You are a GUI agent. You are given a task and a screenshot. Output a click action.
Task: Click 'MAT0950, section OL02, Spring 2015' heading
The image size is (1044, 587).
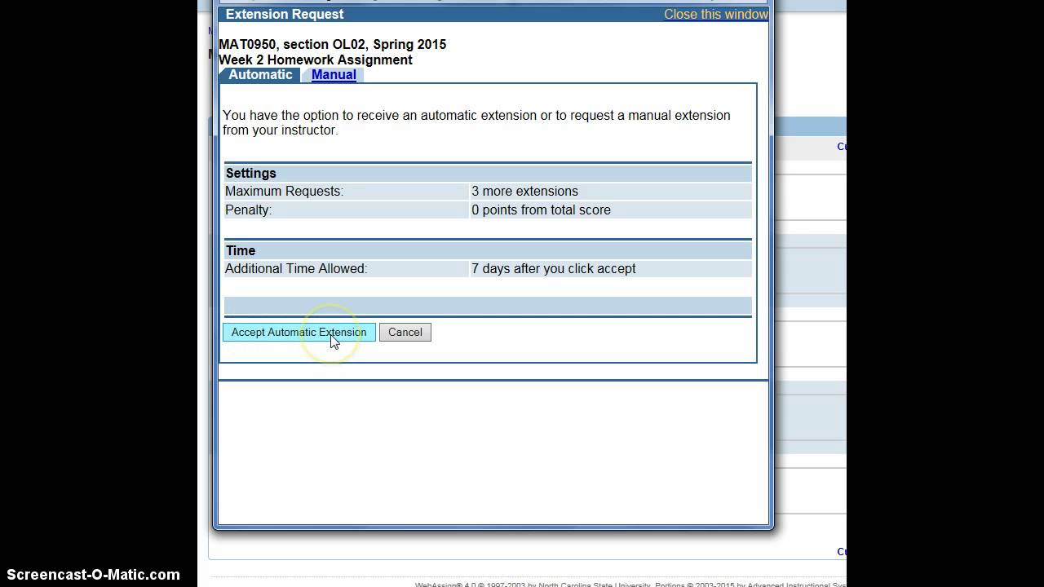tap(332, 44)
